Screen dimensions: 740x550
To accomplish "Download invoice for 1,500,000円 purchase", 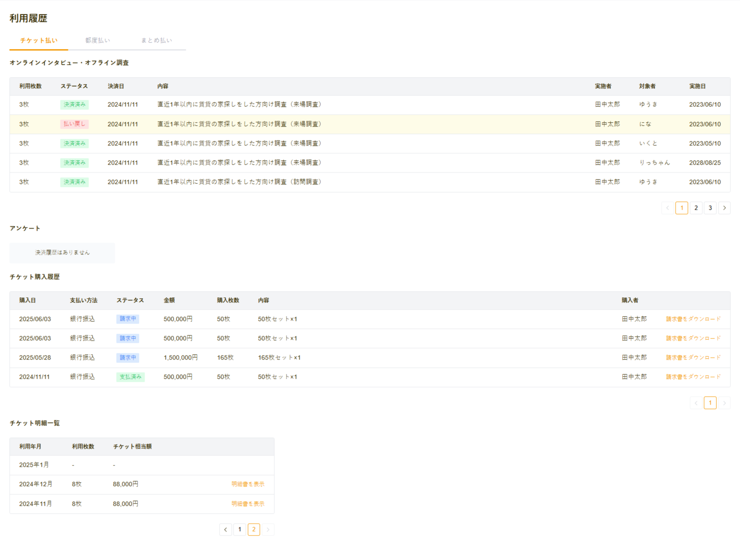I will tap(693, 358).
